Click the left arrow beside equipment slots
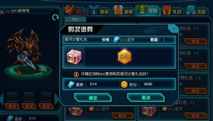Screen dimensions: 213x121 coord(2,99)
